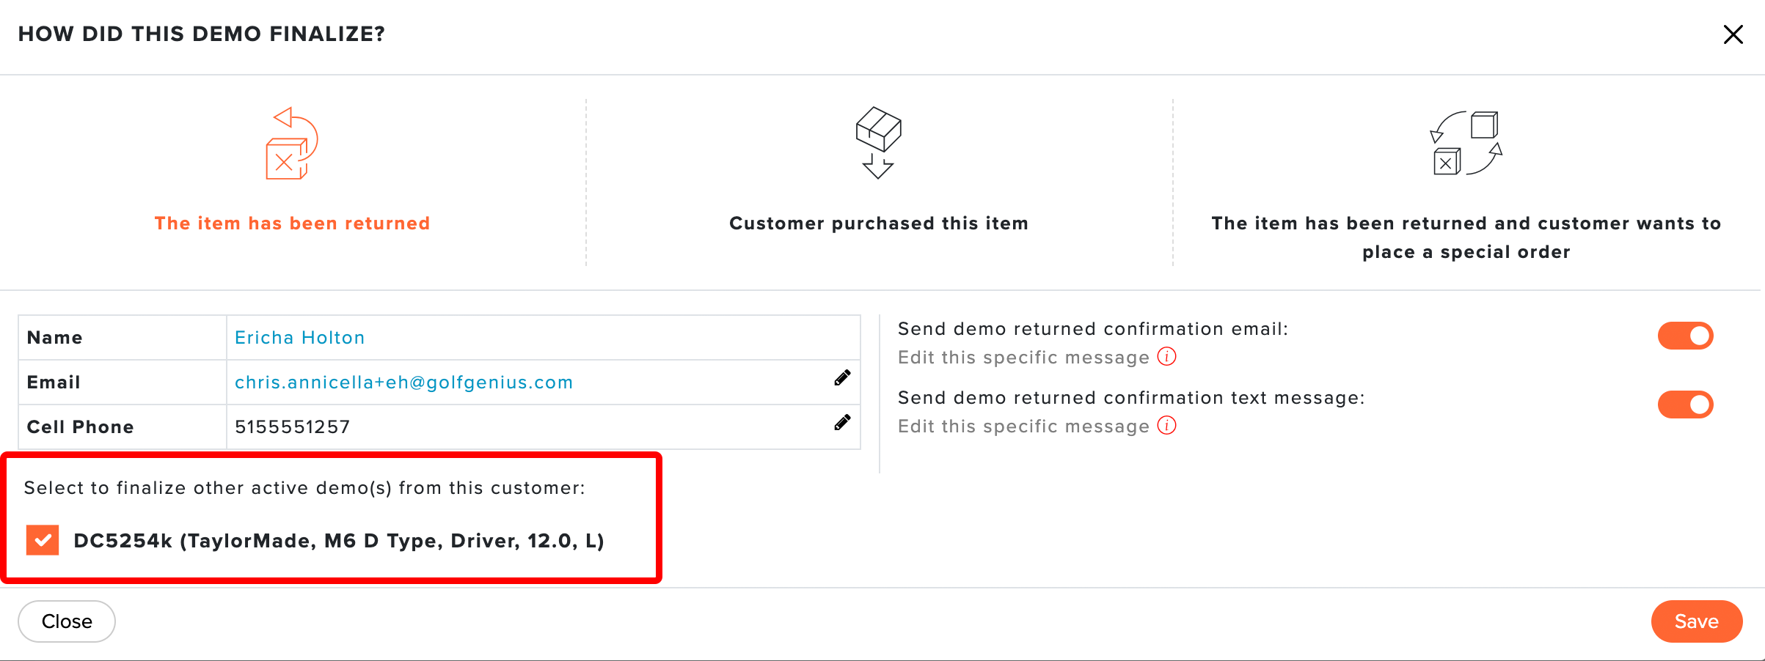
Task: Save the demo finalization
Action: point(1696,621)
